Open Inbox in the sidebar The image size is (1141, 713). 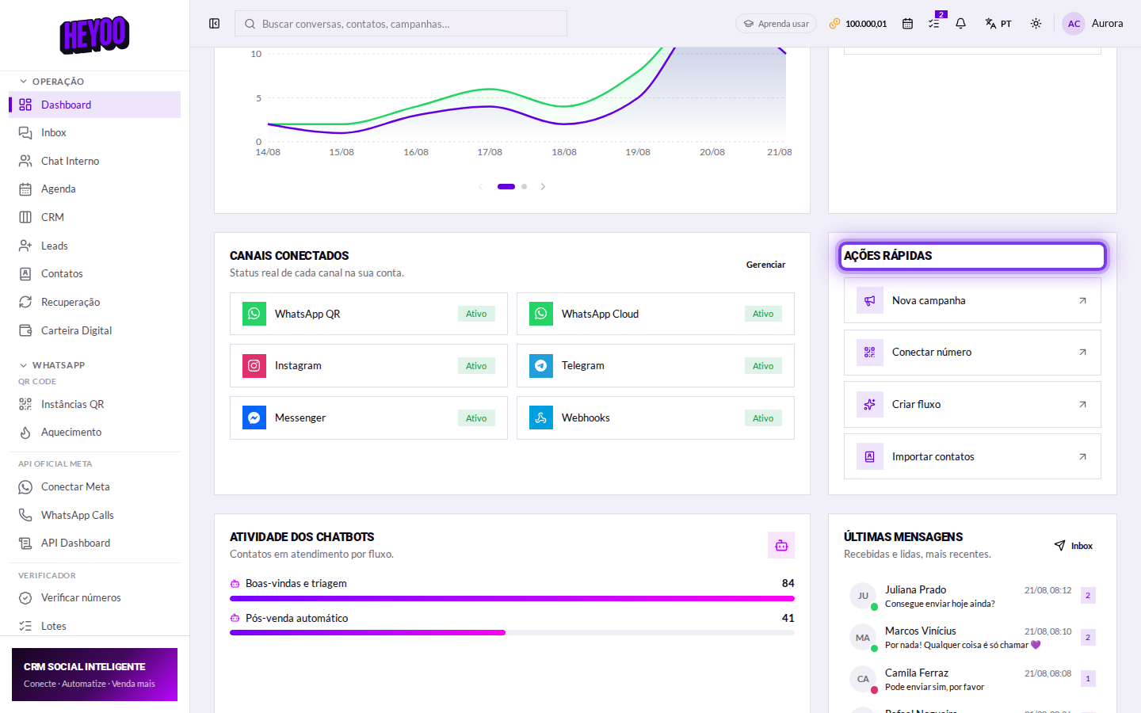point(95,133)
